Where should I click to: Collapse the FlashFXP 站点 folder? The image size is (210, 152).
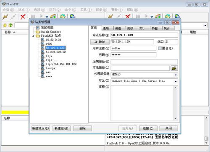point(33,36)
